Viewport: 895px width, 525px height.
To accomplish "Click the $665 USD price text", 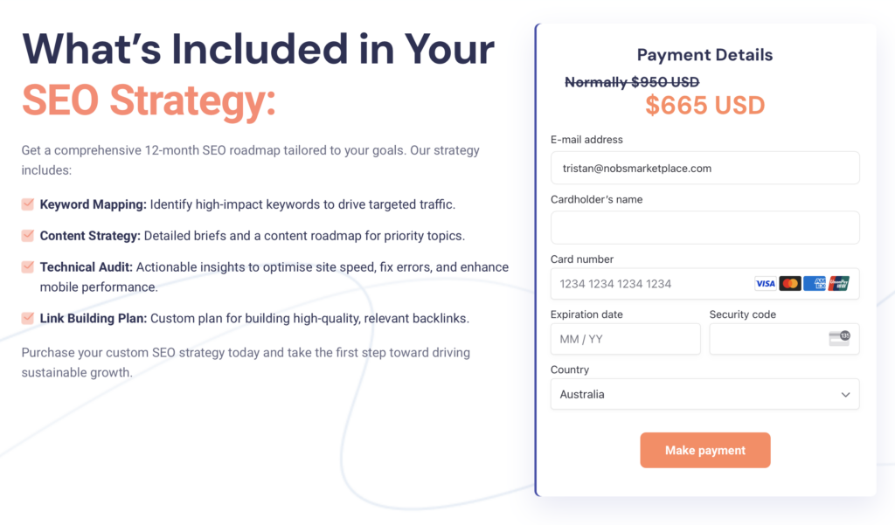I will coord(704,106).
